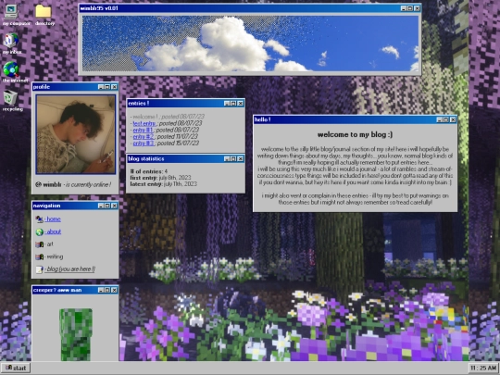Click the 11:25 AM taskbar clock
This screenshot has width=500, height=375.
(x=483, y=368)
